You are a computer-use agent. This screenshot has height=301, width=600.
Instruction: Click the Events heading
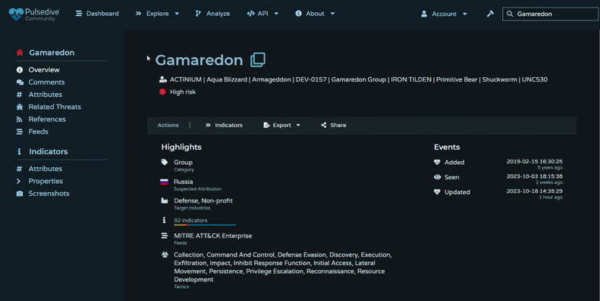click(447, 147)
